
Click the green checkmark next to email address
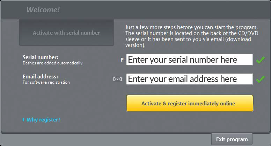click(260, 79)
